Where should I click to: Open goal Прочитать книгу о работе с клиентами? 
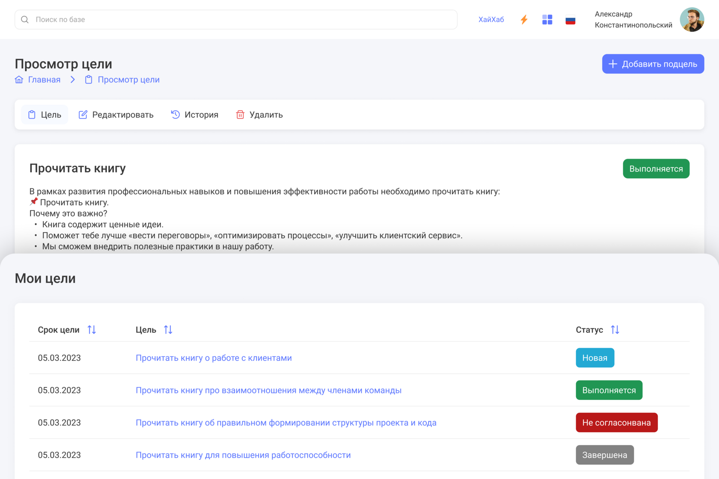[214, 358]
